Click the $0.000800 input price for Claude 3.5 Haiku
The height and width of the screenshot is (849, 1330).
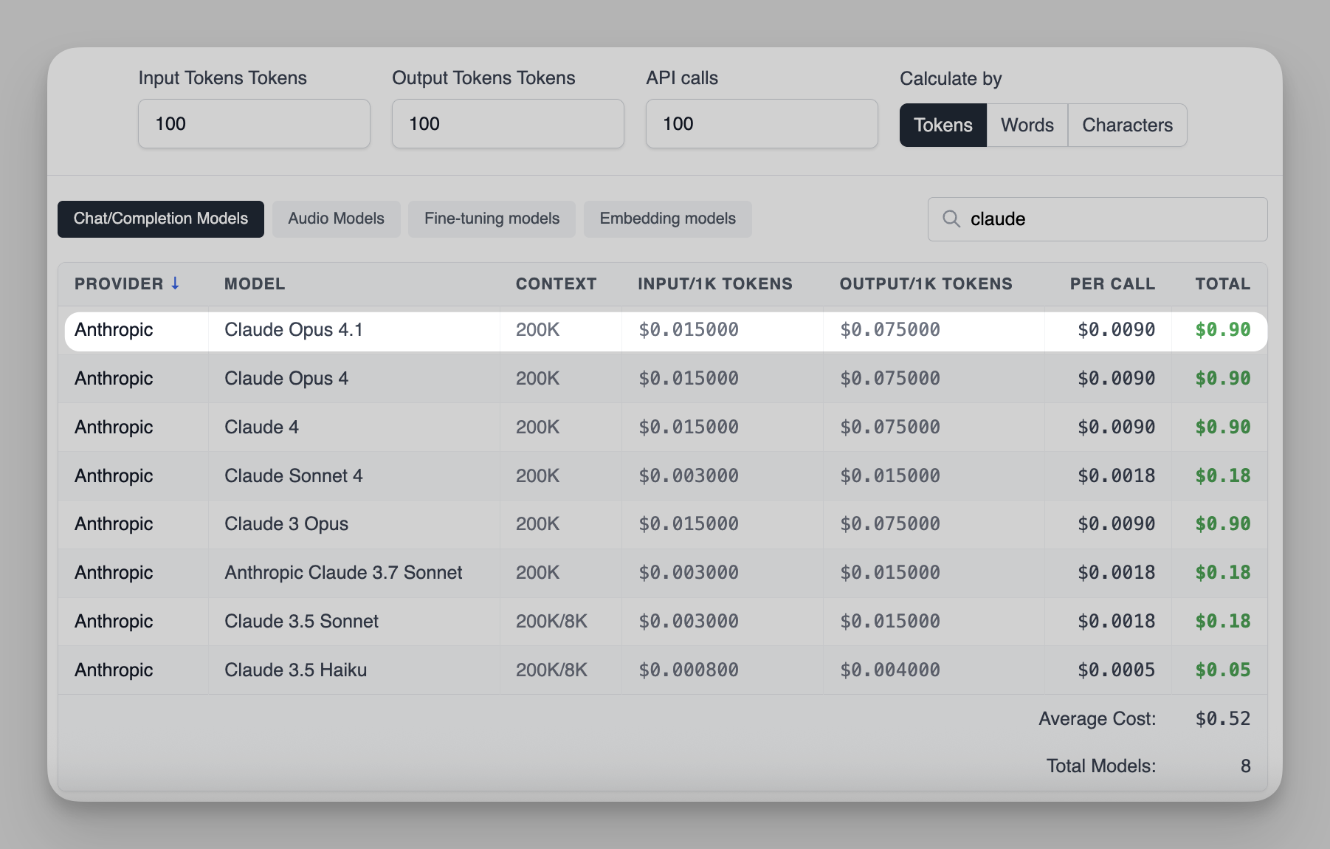(689, 670)
